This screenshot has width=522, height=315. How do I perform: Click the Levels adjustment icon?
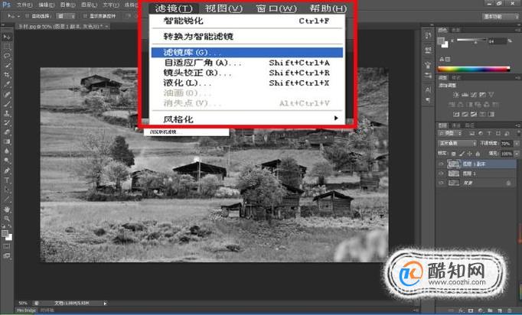pos(465,95)
